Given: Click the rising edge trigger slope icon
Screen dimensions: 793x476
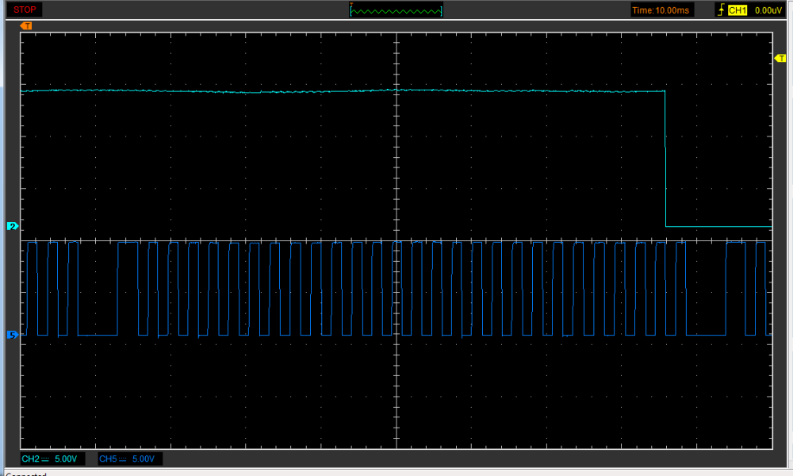Looking at the screenshot, I should (721, 10).
